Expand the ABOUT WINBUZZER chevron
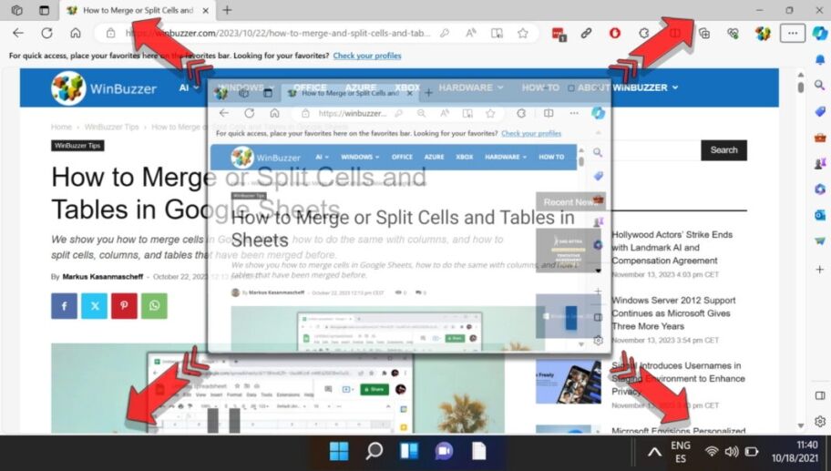Image resolution: width=831 pixels, height=471 pixels. pyautogui.click(x=675, y=87)
